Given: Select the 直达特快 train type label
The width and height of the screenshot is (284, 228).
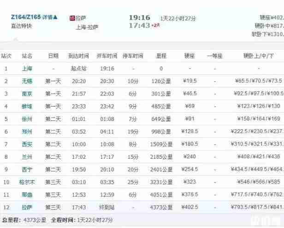Looking at the screenshot, I should 22,26.
